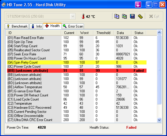Viewport: 167px width, 136px height.
Task: Click the vertical scrollbar thumb
Action: pyautogui.click(x=159, y=69)
